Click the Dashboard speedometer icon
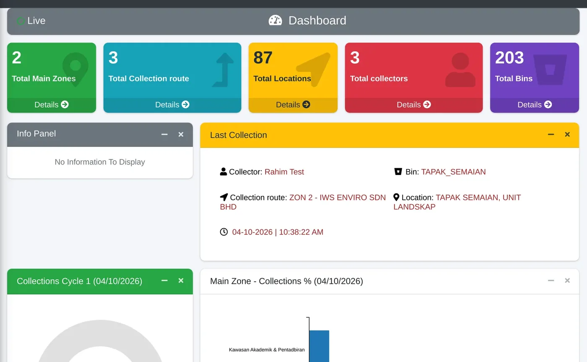Screen dimensions: 587x362 [275, 21]
